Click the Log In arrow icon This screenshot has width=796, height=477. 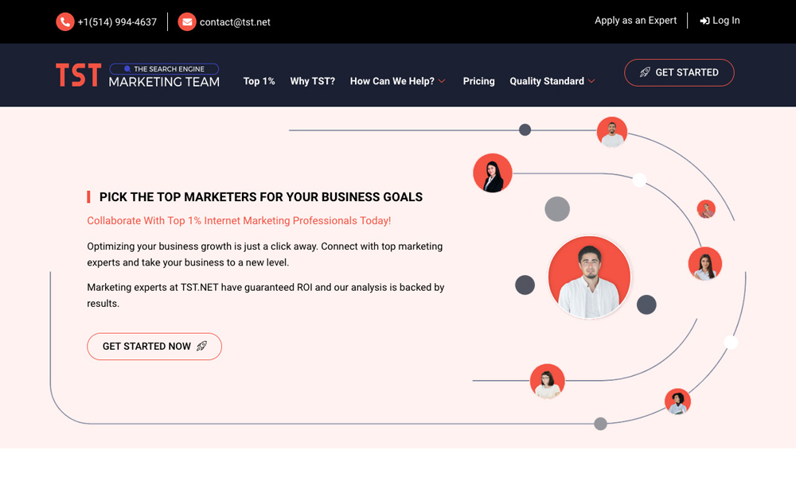(x=704, y=21)
